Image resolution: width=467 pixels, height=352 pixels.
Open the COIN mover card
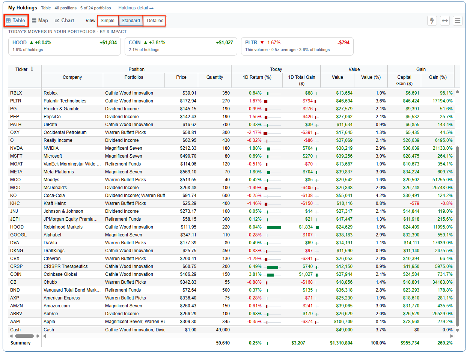tap(181, 46)
